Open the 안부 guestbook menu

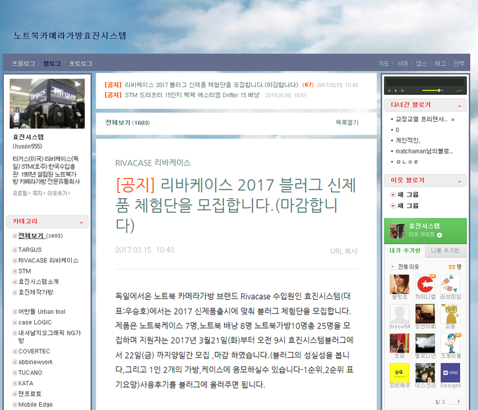[459, 63]
